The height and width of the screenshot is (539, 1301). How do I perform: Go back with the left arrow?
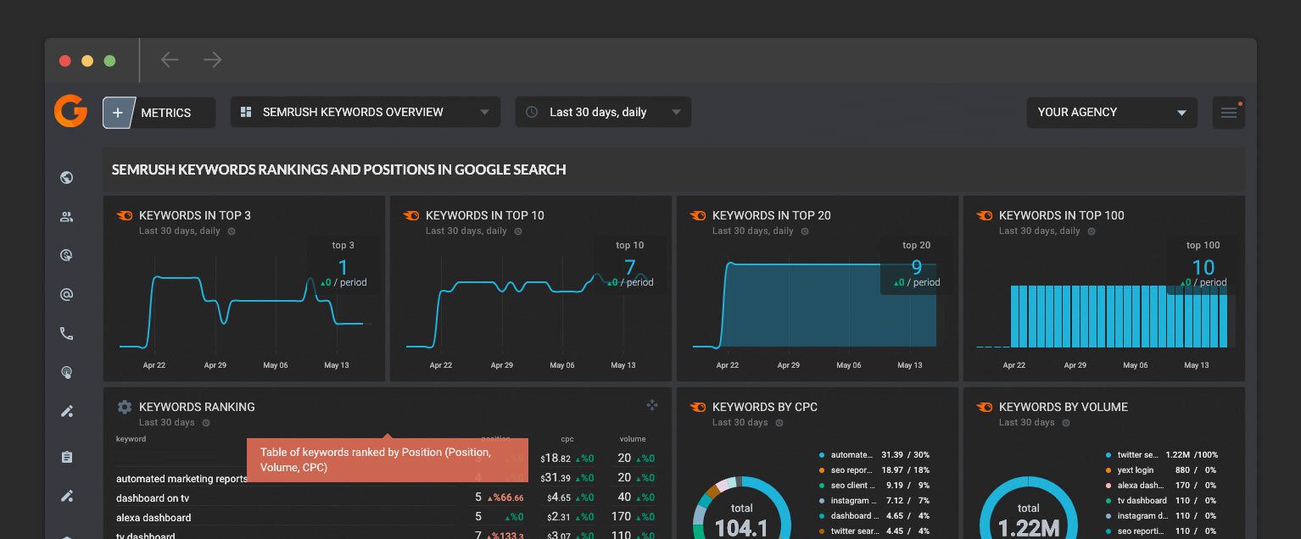[170, 59]
